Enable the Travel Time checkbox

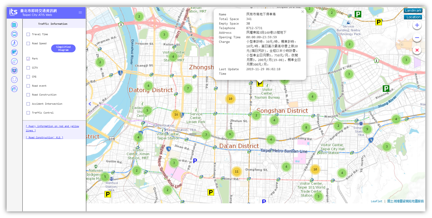(28, 34)
